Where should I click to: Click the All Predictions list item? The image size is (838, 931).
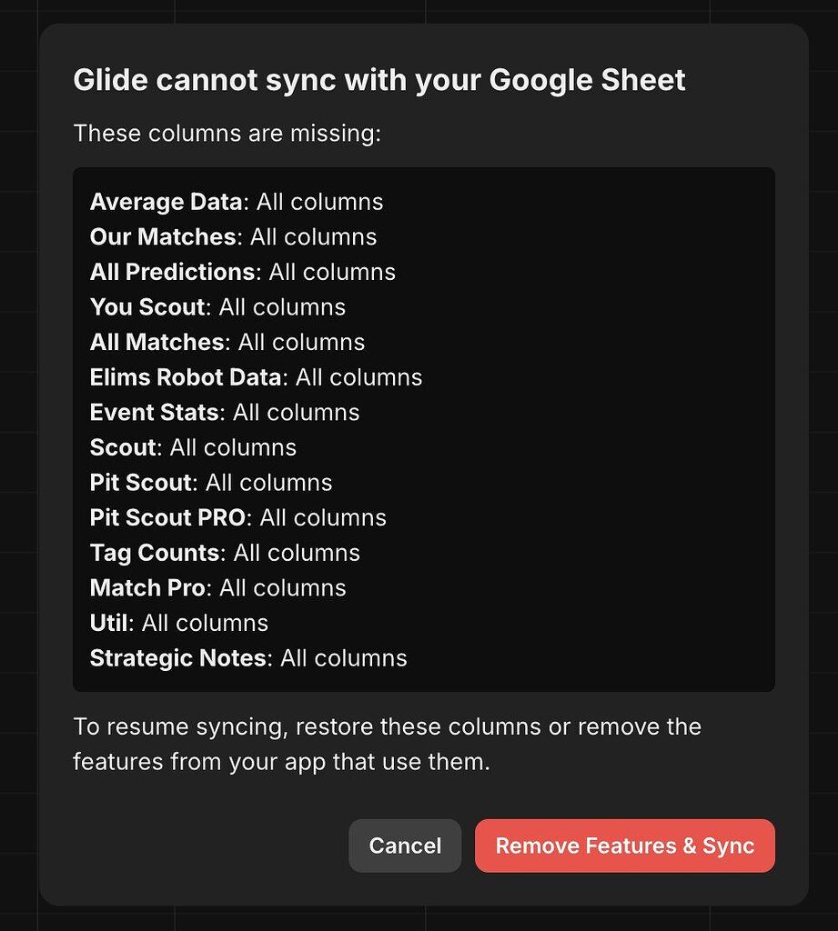[x=242, y=272]
